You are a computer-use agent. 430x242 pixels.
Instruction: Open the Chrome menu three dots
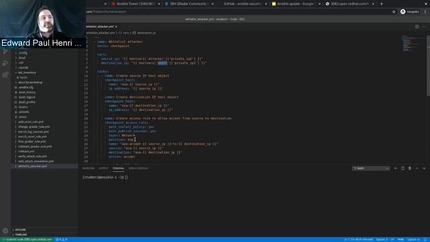coord(425,12)
